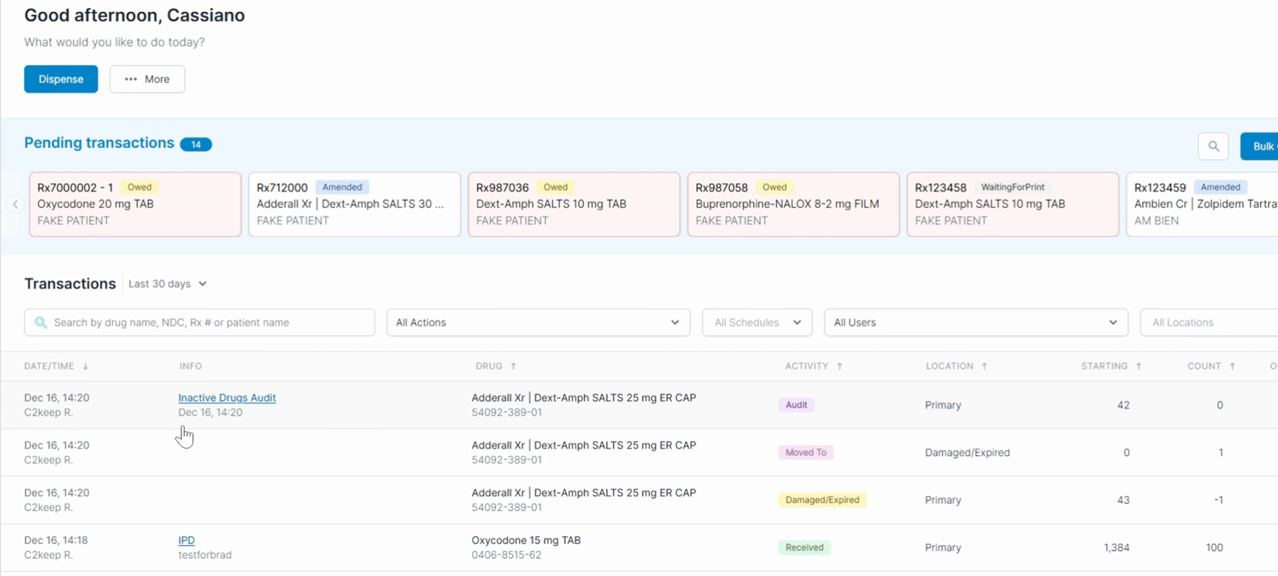
Task: Click testforbrad text under IPD
Action: click(x=205, y=555)
